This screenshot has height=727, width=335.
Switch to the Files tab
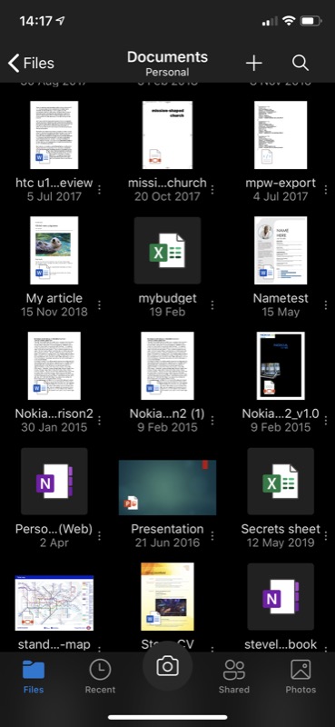point(34,676)
